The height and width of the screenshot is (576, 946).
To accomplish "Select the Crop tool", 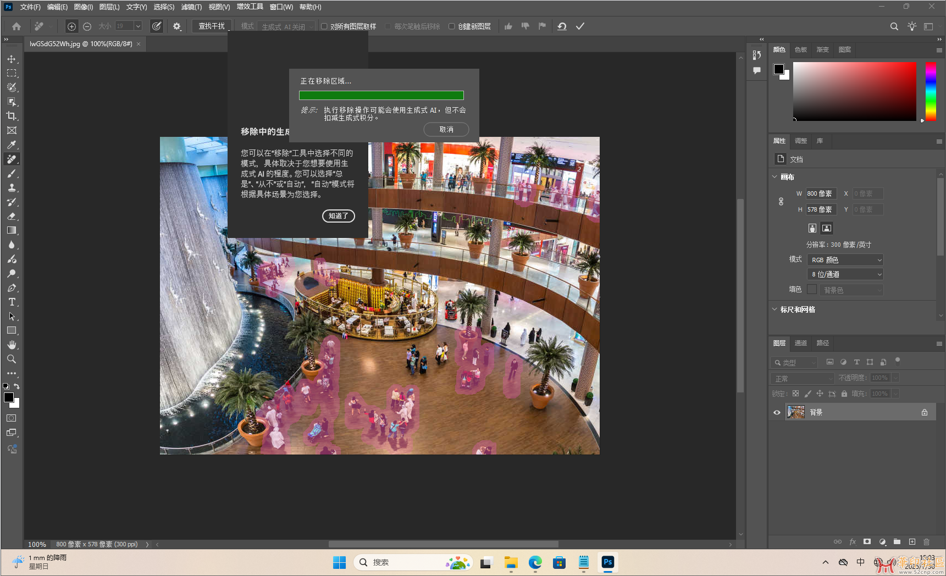I will (x=12, y=116).
